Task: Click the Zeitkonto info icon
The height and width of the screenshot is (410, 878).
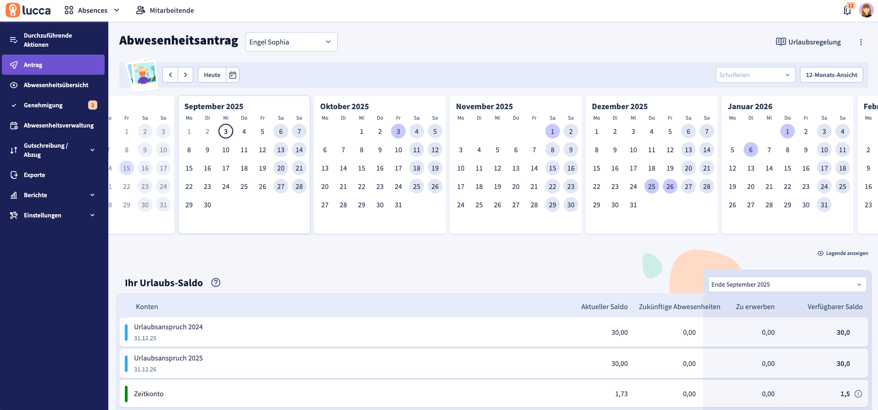Action: (x=858, y=394)
